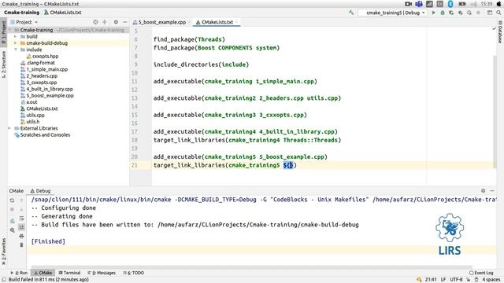Click the Search Everywhere magnifier icon

[x=498, y=13]
